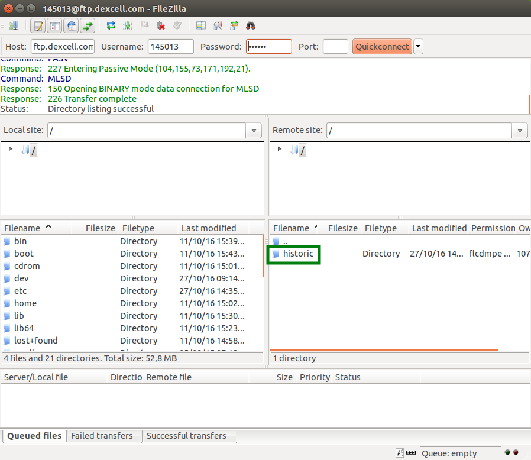Open the Local site path dropdown
531x460 pixels.
254,131
